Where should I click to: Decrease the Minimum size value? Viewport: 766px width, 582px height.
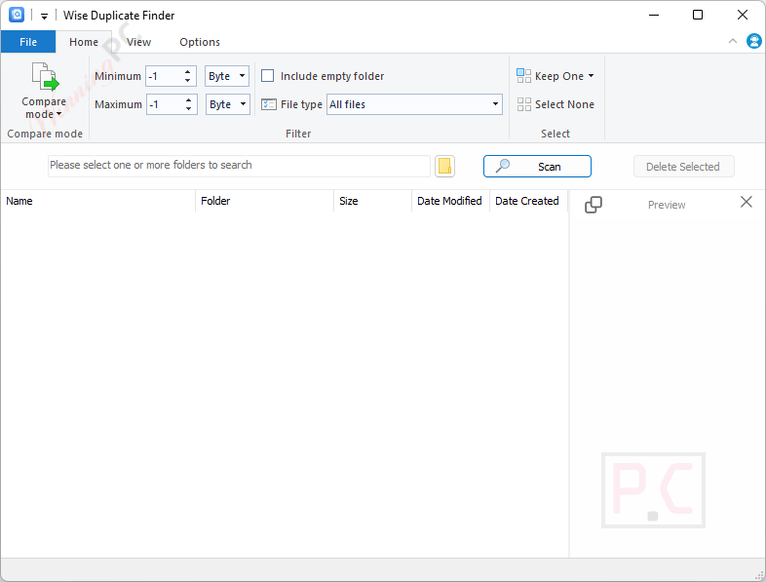coord(187,81)
